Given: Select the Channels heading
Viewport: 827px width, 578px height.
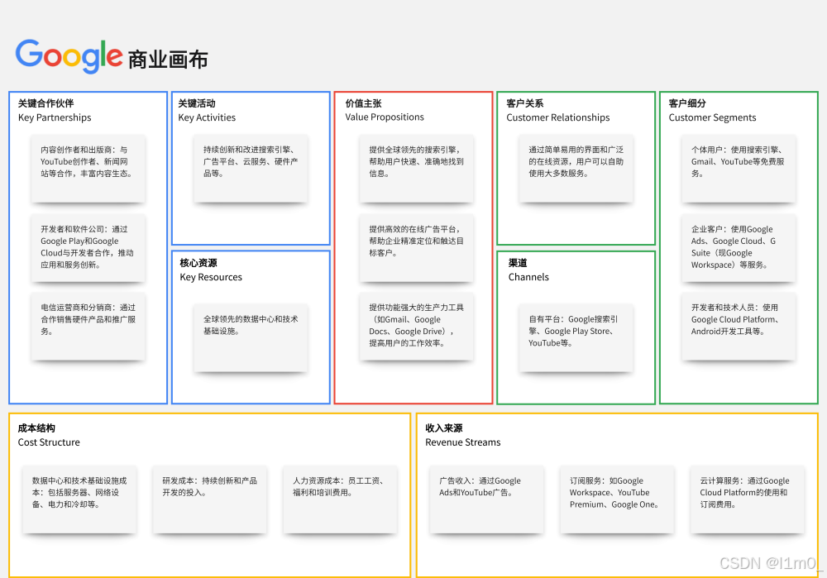Looking at the screenshot, I should (528, 277).
